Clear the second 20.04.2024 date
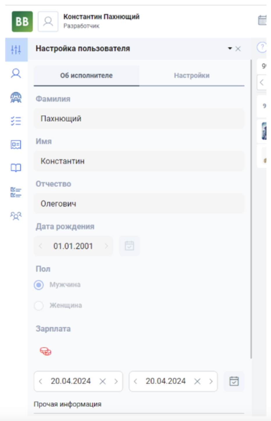This screenshot has width=271, height=421. tap(197, 381)
